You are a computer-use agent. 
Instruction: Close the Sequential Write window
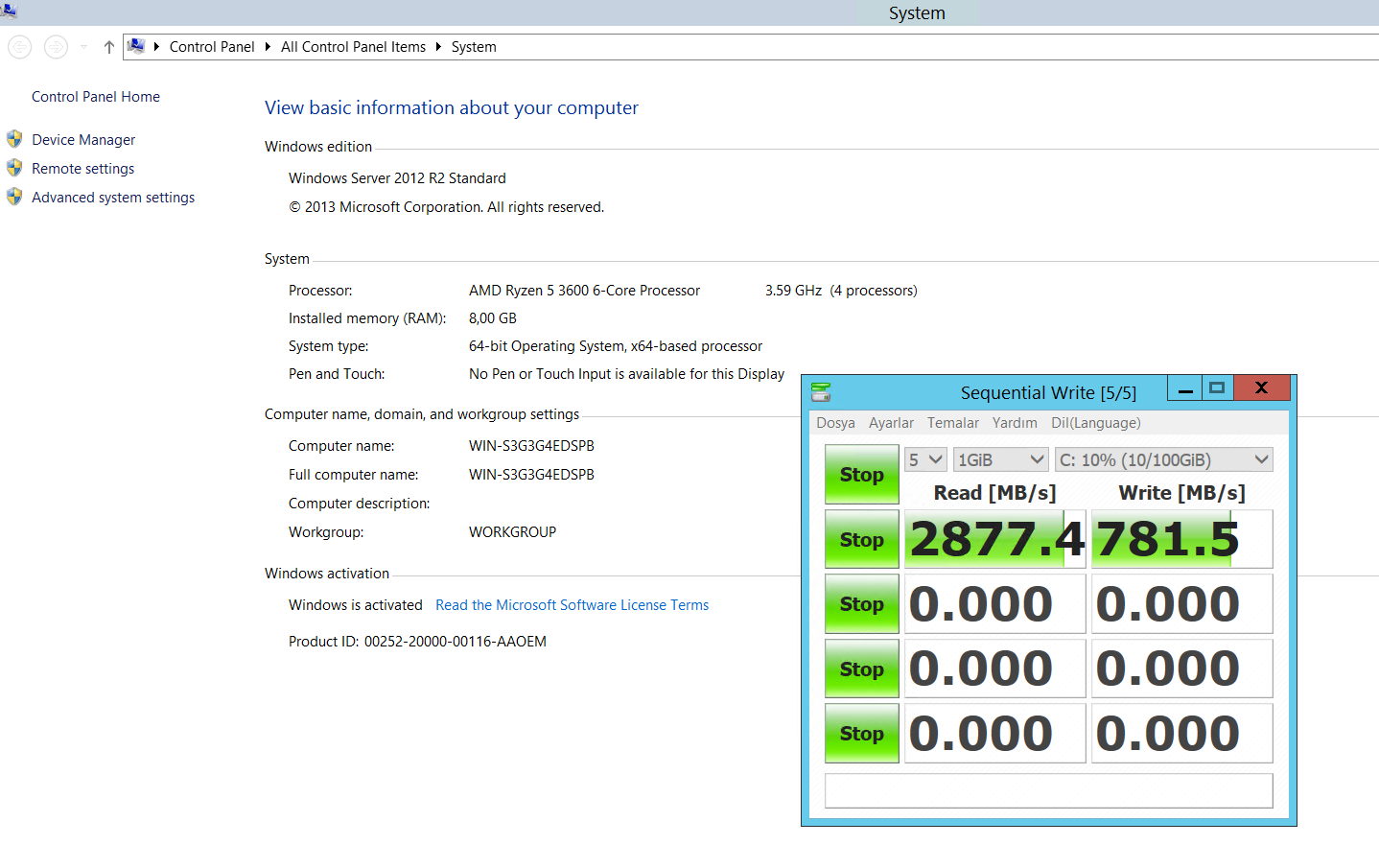[x=1262, y=388]
